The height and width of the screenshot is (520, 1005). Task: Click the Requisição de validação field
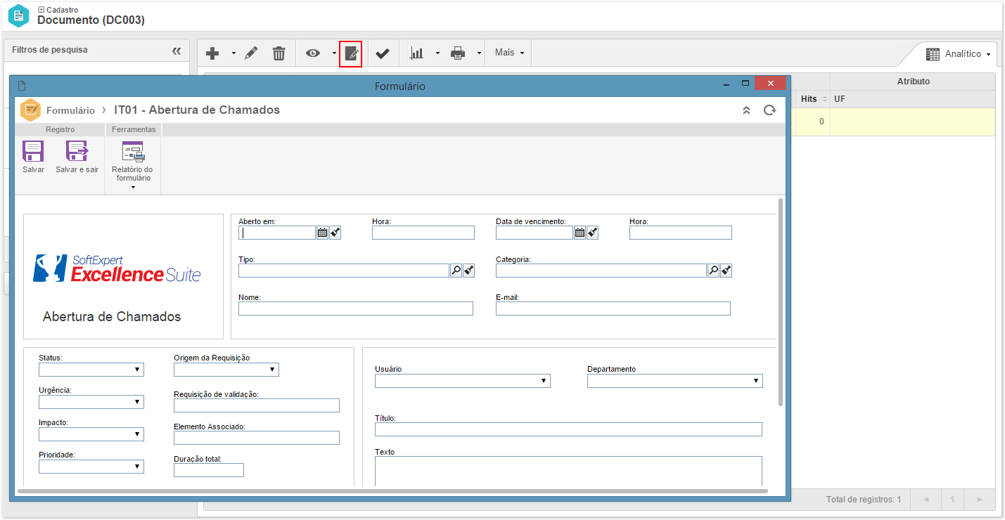point(257,405)
